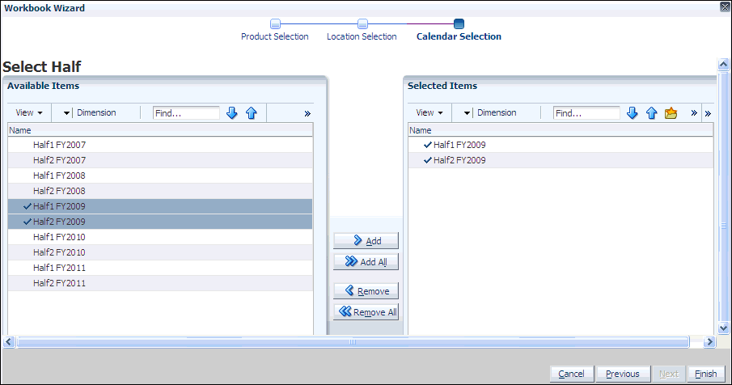This screenshot has width=732, height=385.
Task: Click the Find Next down arrow in Selected Items
Action: point(632,113)
